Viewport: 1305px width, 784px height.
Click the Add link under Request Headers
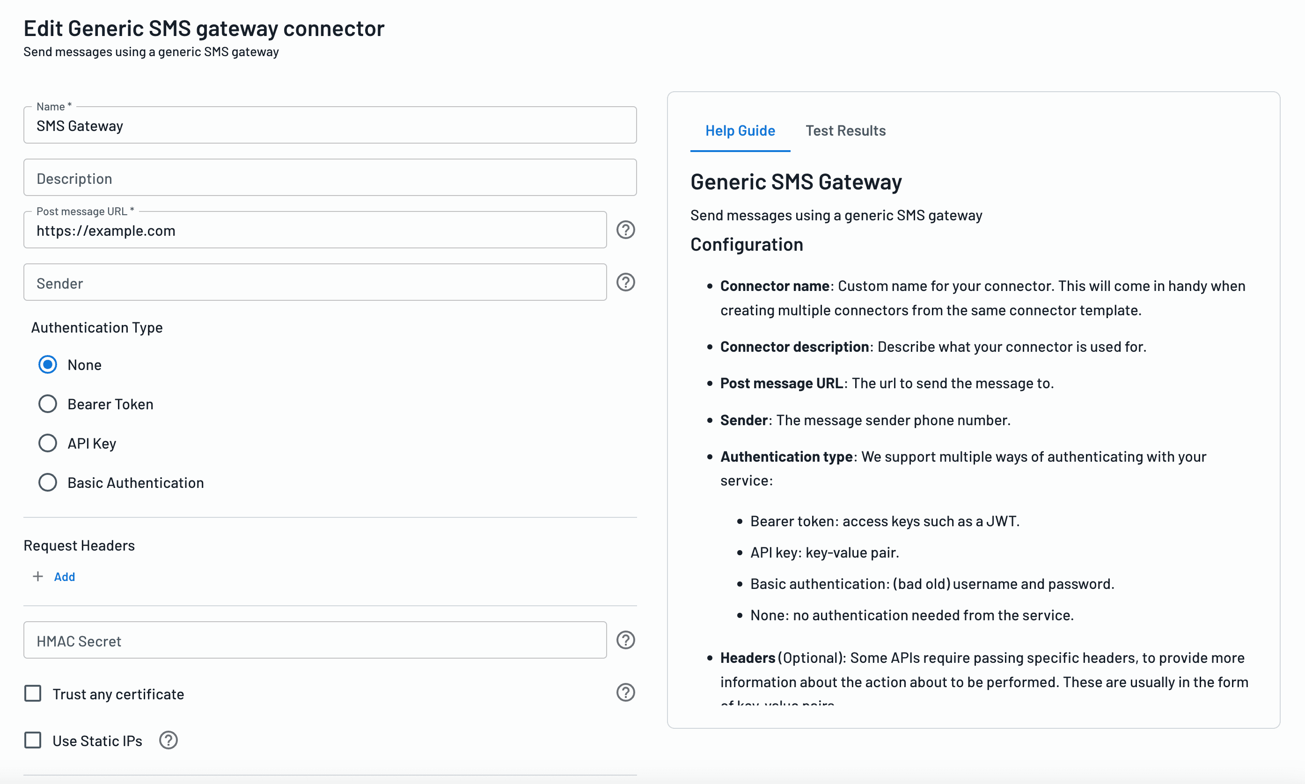63,576
